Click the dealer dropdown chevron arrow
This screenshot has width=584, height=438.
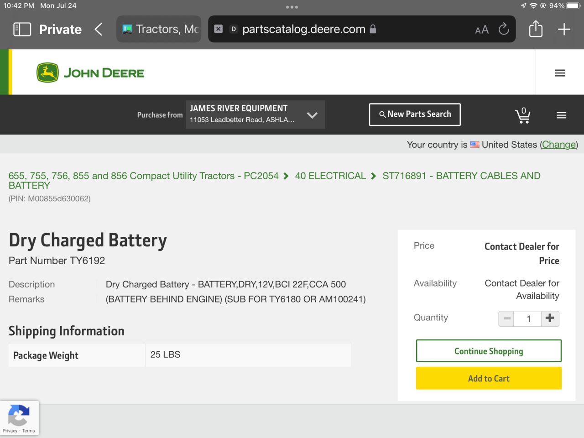312,115
